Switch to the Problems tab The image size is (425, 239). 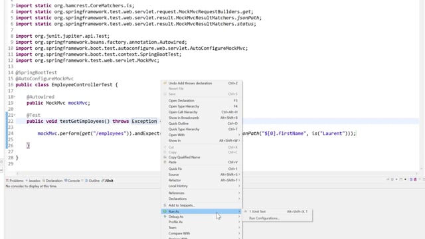[x=15, y=181]
